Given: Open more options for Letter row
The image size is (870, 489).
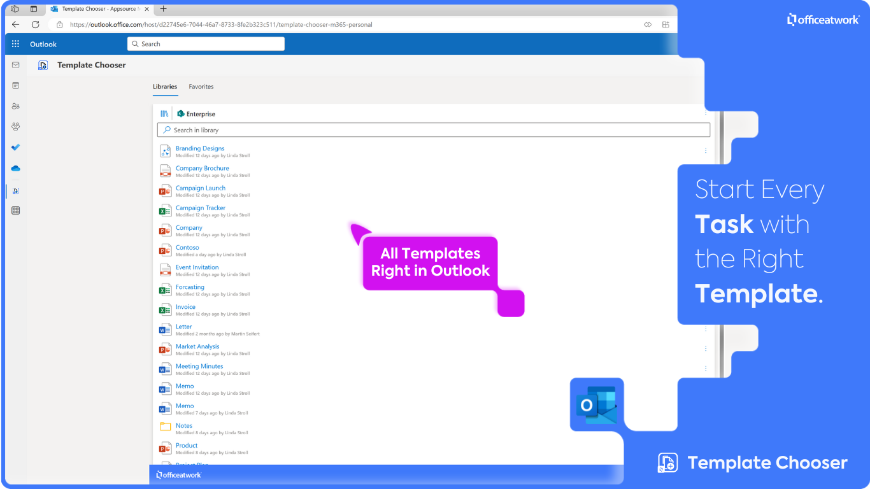Looking at the screenshot, I should [706, 329].
